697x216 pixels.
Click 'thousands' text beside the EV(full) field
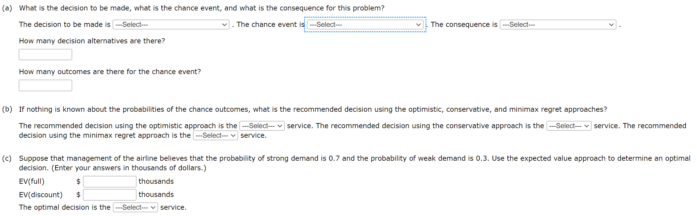tap(156, 181)
